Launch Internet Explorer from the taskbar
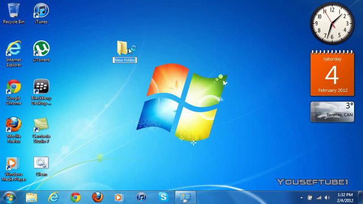This screenshot has height=204, width=363. tap(53, 198)
